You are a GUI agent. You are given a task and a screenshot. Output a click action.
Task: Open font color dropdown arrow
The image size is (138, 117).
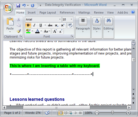[41, 31]
